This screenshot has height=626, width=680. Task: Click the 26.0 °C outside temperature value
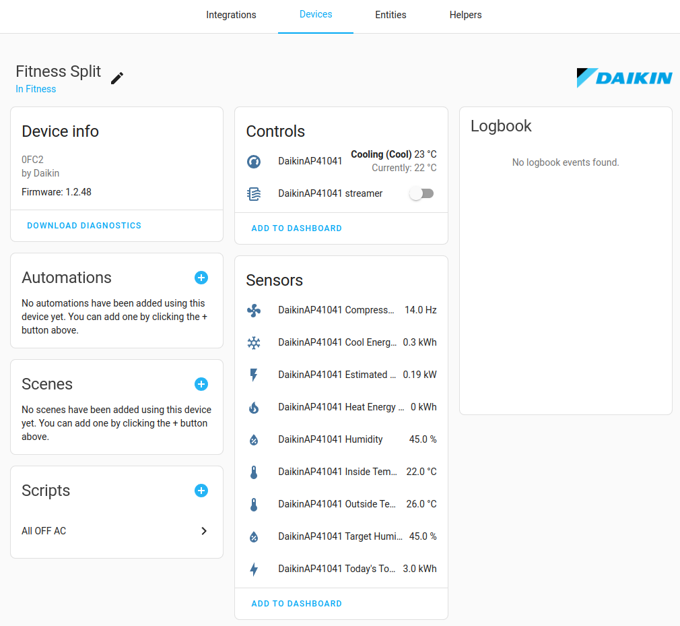421,504
